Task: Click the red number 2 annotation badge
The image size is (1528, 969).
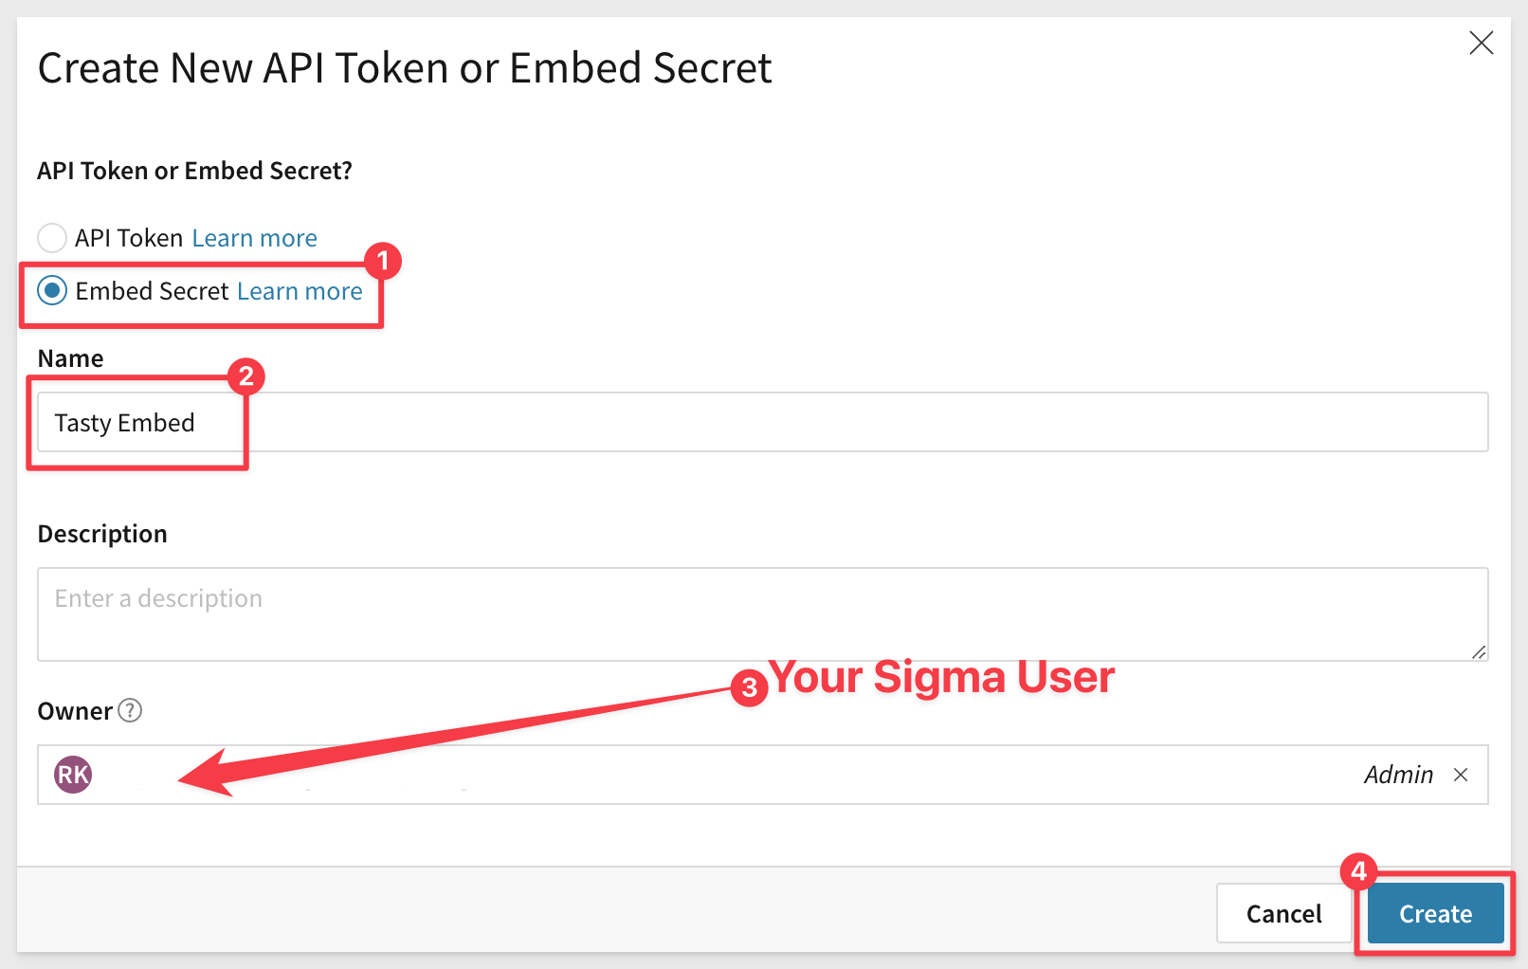Action: pos(246,376)
